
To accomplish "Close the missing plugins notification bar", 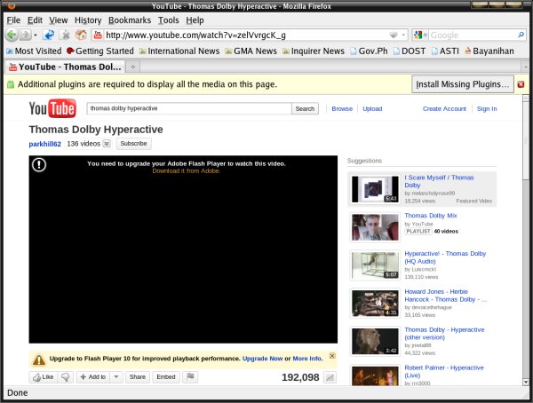I will point(521,84).
